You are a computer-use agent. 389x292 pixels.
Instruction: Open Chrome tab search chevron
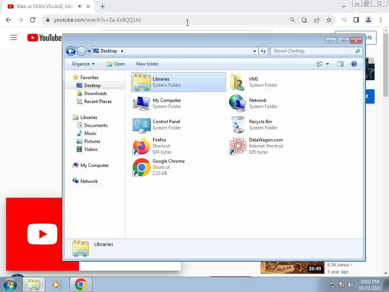click(343, 6)
